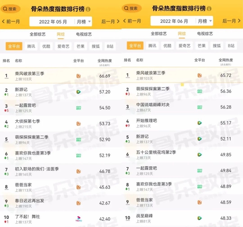The width and height of the screenshot is (243, 227).
Task: Filter by 芒果 in the May panel
Action: (x=80, y=46)
